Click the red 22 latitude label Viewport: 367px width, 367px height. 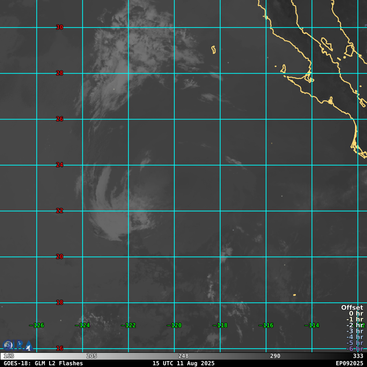[60, 211]
